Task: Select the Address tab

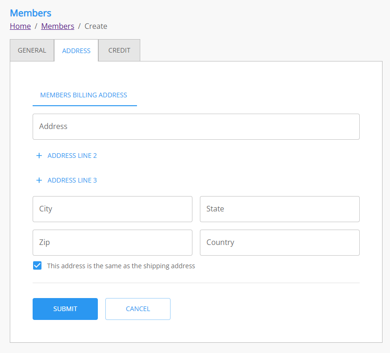Action: point(76,51)
